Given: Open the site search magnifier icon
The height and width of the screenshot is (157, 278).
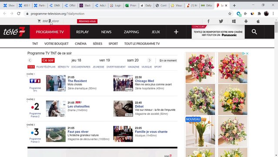Looking at the screenshot, I should tap(254, 32).
